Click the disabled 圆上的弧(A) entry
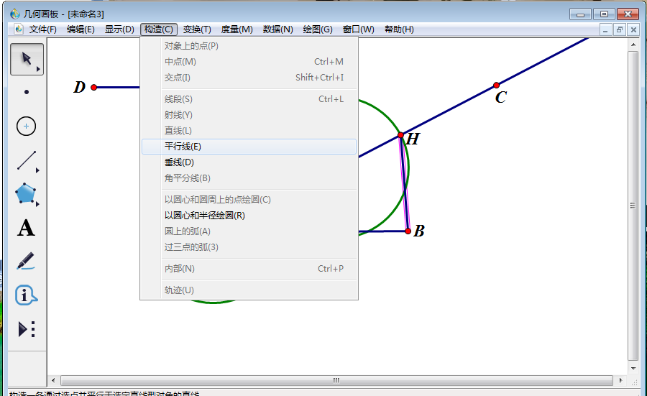Screen dimensions: 647x396 pyautogui.click(x=249, y=231)
